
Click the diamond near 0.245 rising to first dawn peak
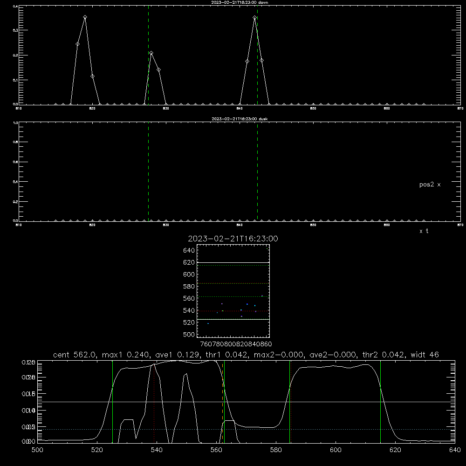tap(77, 44)
